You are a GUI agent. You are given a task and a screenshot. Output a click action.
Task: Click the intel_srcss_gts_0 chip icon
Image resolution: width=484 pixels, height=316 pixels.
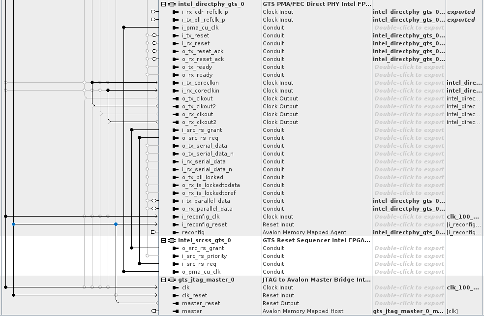point(172,240)
